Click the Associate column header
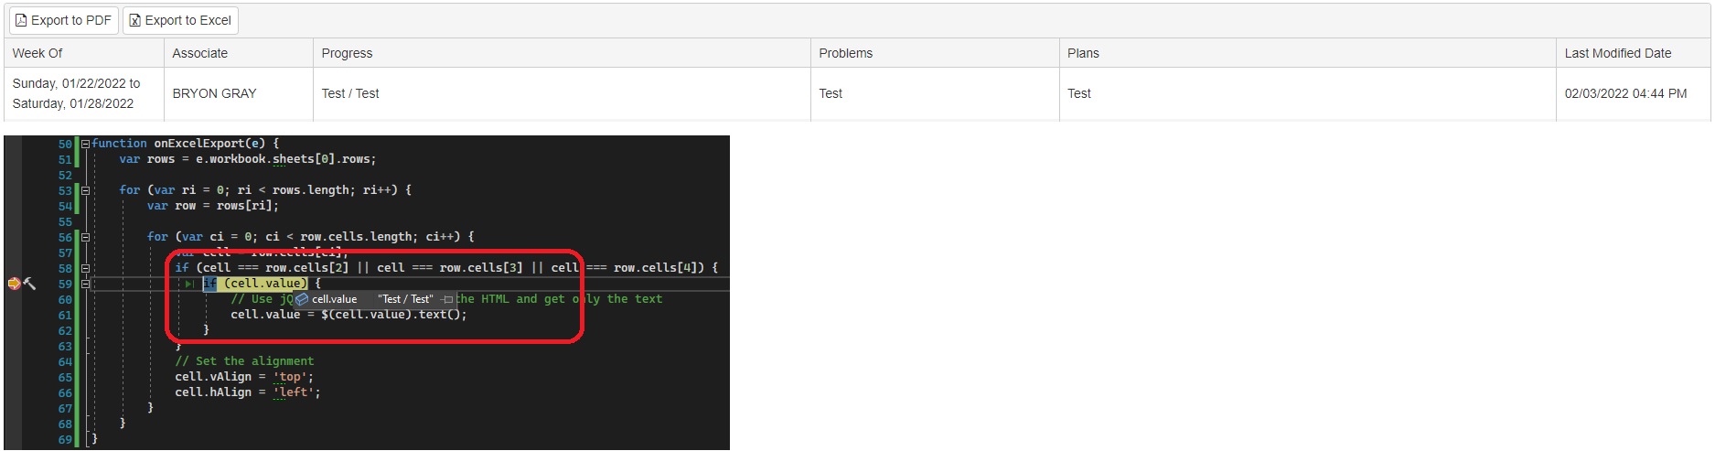Viewport: 1715px width, 451px height. point(200,53)
